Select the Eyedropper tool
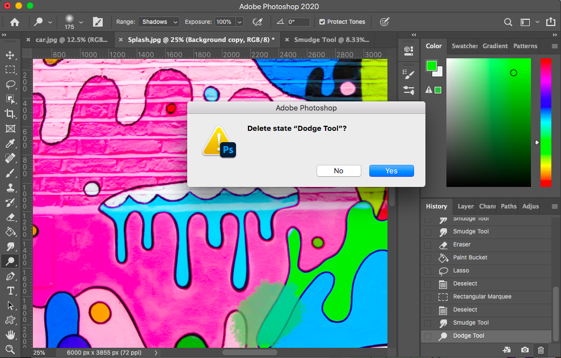Image resolution: width=561 pixels, height=358 pixels. (x=10, y=143)
